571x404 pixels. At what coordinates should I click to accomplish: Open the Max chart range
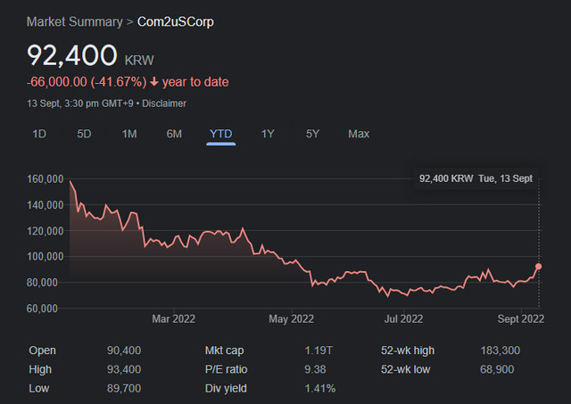(x=359, y=134)
